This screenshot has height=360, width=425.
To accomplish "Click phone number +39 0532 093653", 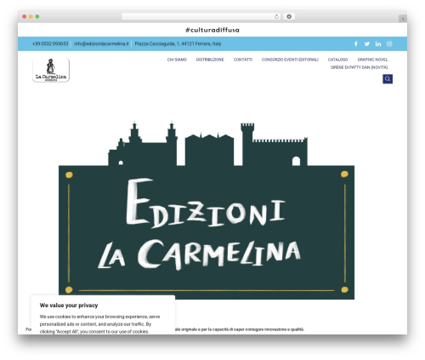I will pos(50,43).
